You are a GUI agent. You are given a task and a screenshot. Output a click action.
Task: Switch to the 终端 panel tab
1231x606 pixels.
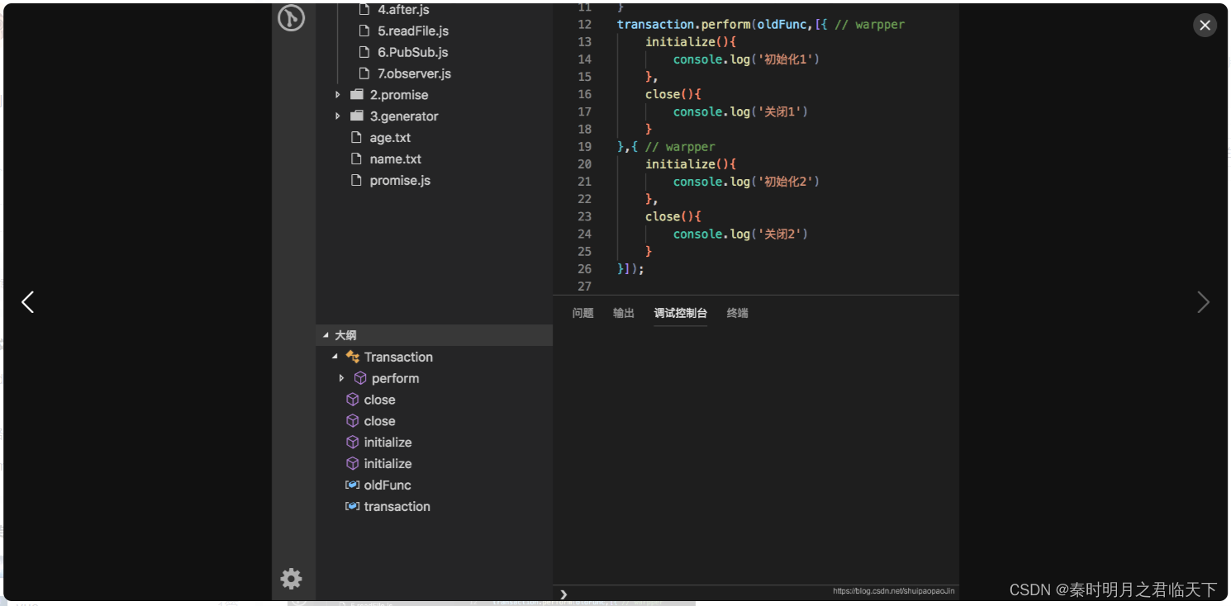coord(738,313)
